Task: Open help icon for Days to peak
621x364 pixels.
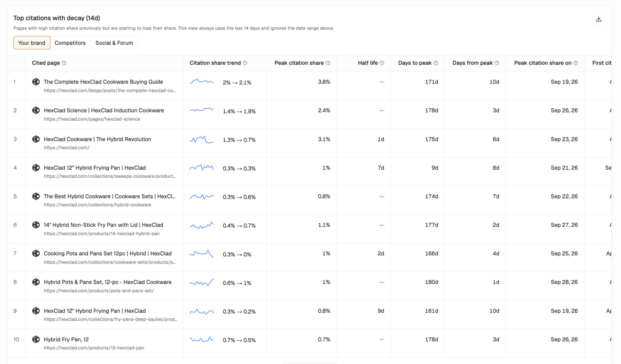Action: (436, 63)
